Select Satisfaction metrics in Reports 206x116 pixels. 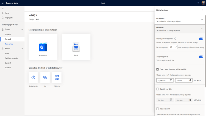(x=12, y=58)
